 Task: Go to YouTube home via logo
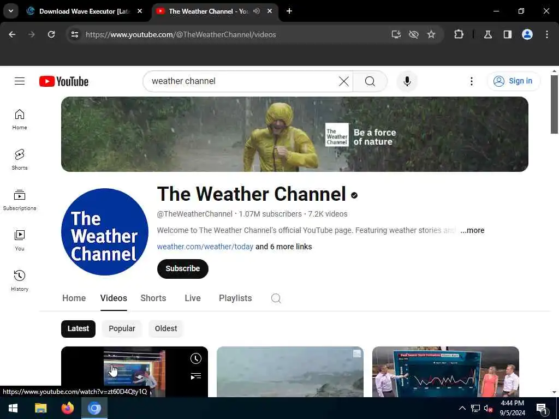click(x=64, y=81)
